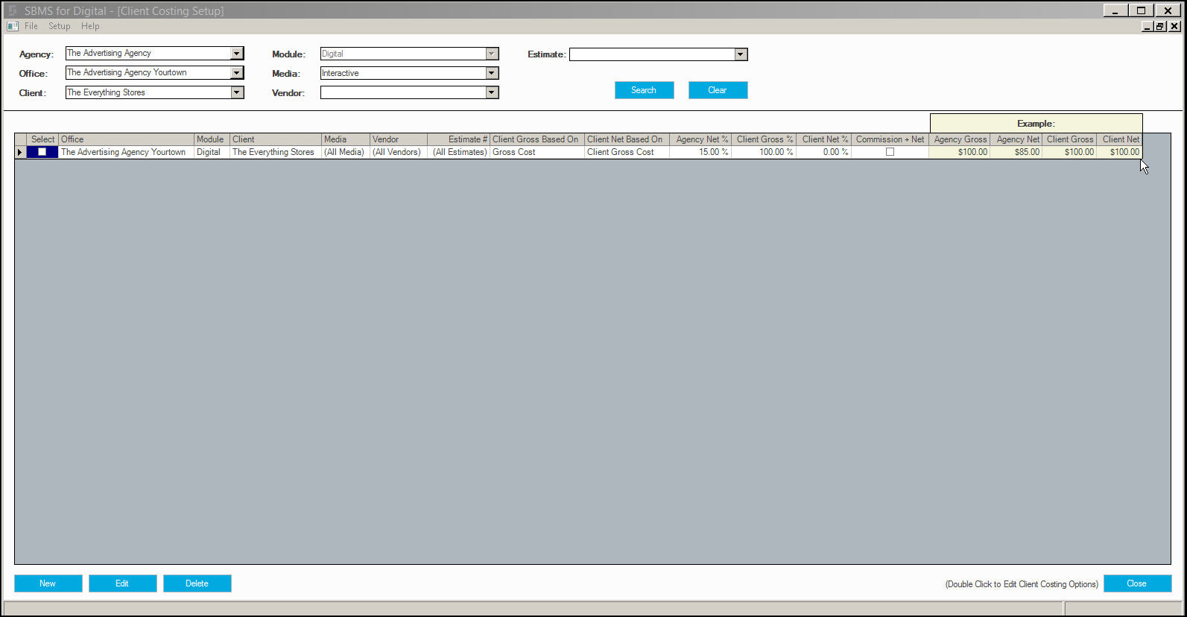Enable the Commission + Net checkbox
1187x617 pixels.
point(890,152)
